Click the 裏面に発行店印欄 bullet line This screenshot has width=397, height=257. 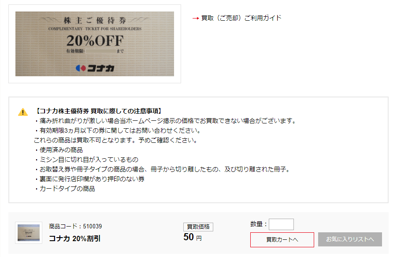90,179
